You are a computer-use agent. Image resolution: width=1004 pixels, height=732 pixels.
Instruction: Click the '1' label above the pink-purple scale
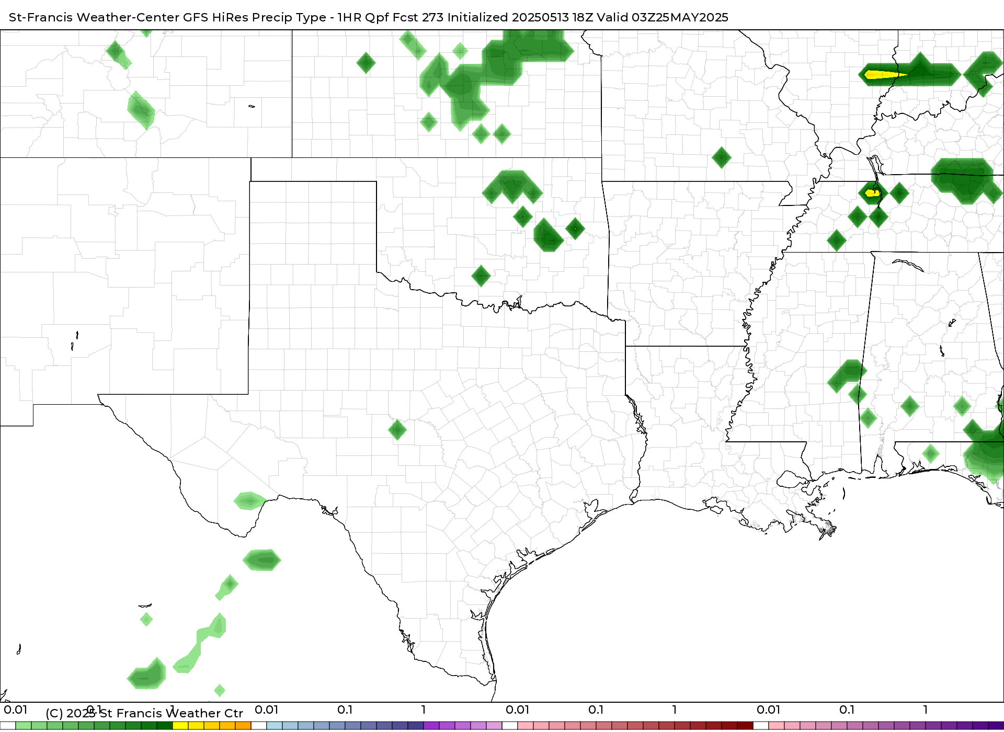926,710
